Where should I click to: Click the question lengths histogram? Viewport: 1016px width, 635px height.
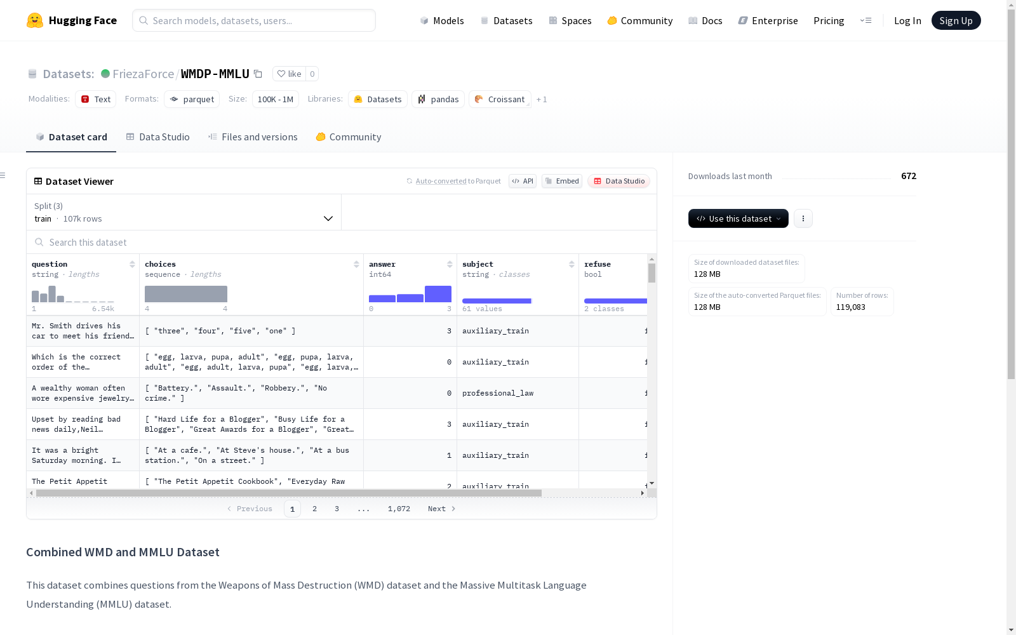point(73,294)
